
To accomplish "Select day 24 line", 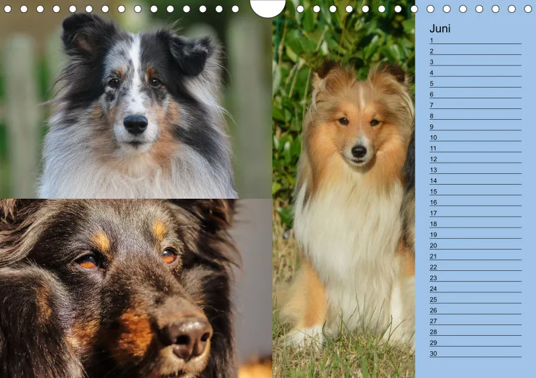I will (x=475, y=288).
